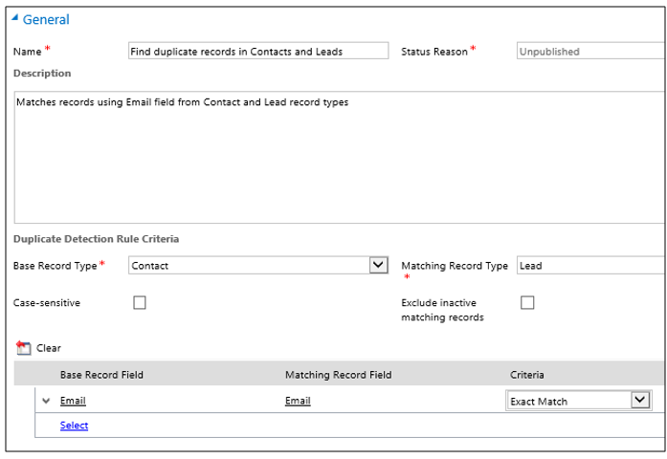Viewport: 667px width, 459px height.
Task: Click into the Name text field
Action: point(258,52)
